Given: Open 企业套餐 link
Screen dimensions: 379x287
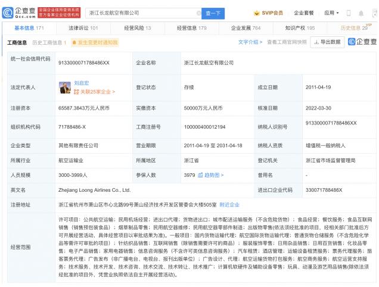Looking at the screenshot, I should pyautogui.click(x=303, y=13).
